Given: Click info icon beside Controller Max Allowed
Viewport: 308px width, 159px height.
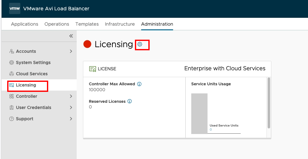Looking at the screenshot, I should (139, 84).
